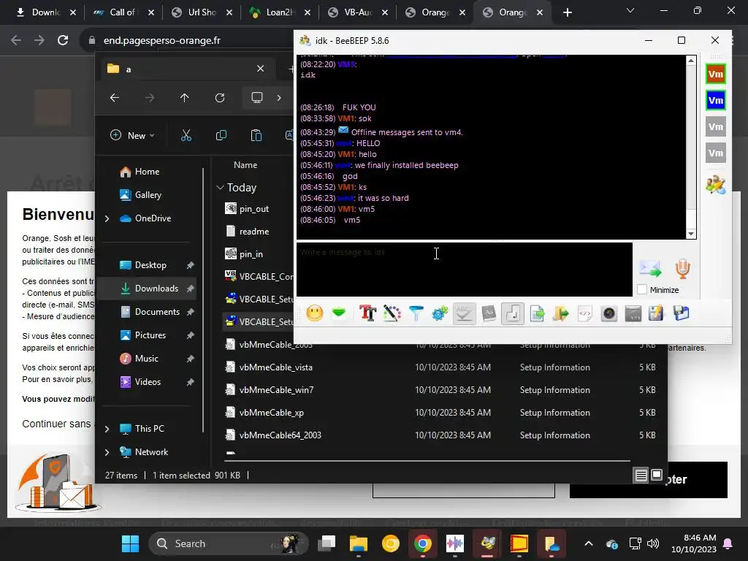Go back in File Explorer
The width and height of the screenshot is (748, 561).
pos(115,98)
